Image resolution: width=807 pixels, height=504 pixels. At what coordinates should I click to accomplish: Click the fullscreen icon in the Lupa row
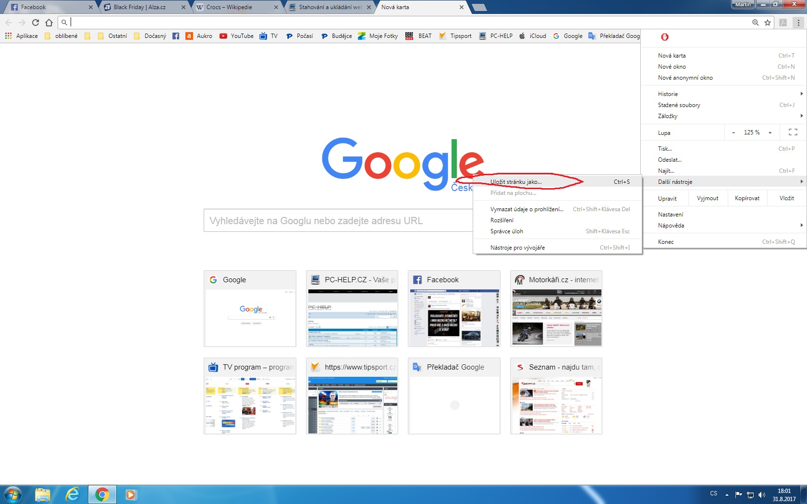[793, 132]
